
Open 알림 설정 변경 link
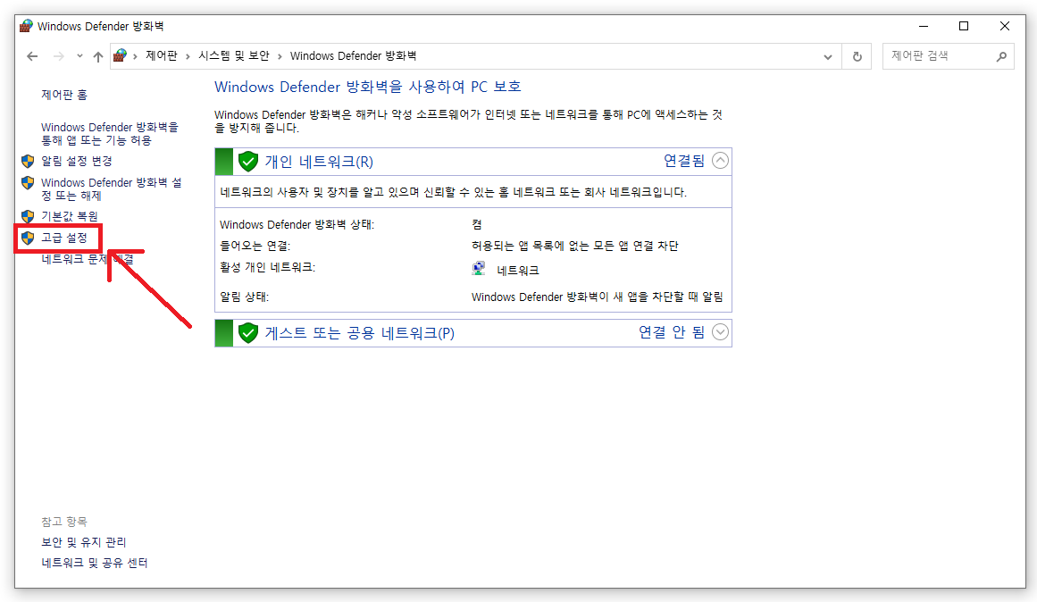click(77, 161)
